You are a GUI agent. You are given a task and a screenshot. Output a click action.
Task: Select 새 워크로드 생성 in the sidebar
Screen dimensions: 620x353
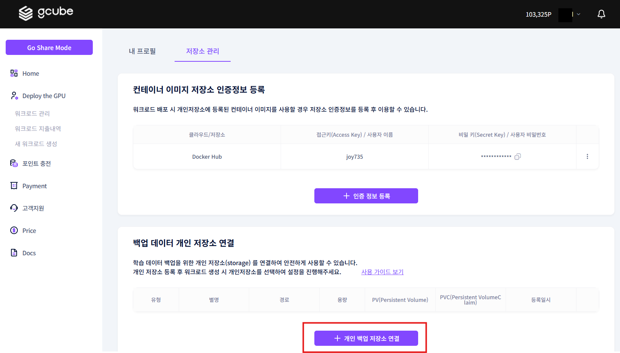[x=35, y=144]
